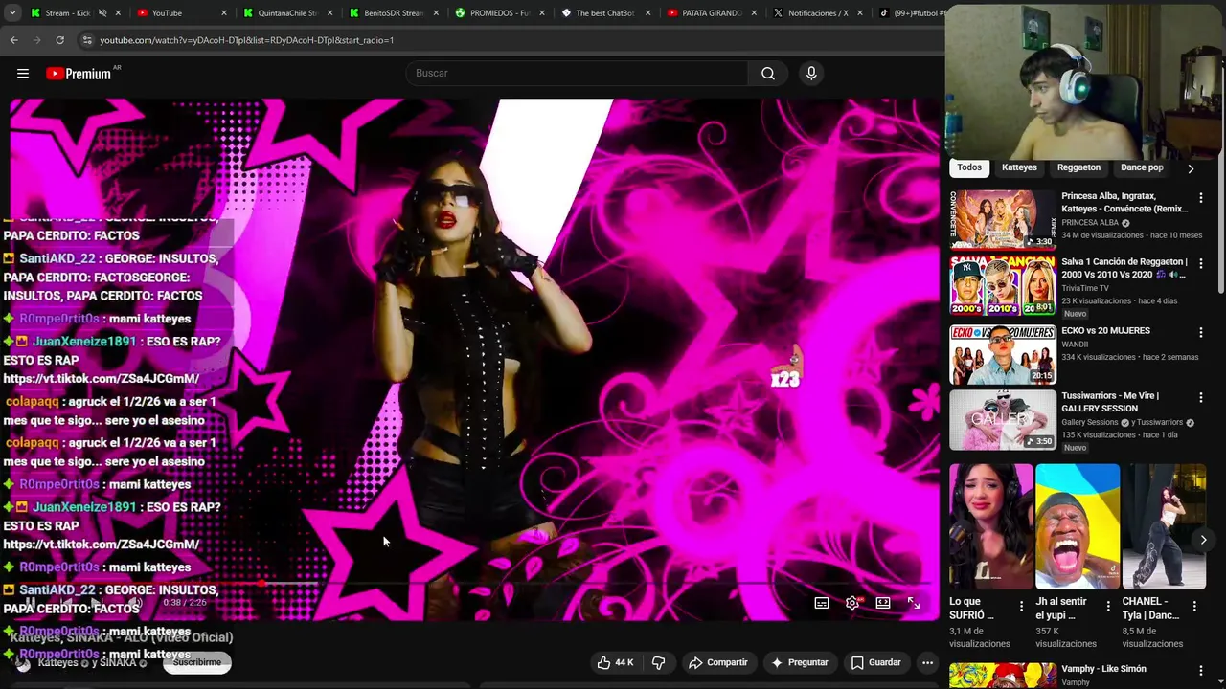Click the browser forward arrow
Viewport: 1226px width, 689px height.
point(36,40)
